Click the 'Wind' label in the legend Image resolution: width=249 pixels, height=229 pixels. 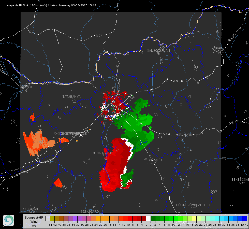pos(34,222)
